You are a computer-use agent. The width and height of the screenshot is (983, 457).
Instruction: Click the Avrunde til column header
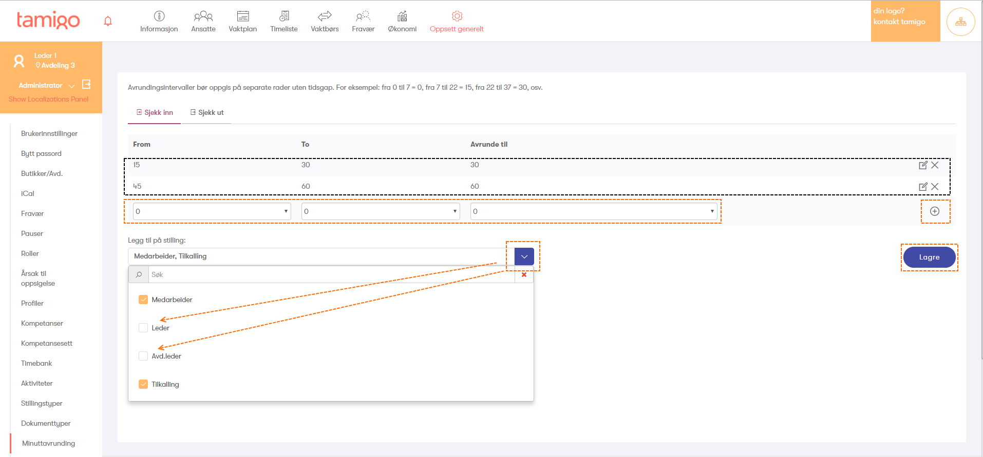click(489, 144)
